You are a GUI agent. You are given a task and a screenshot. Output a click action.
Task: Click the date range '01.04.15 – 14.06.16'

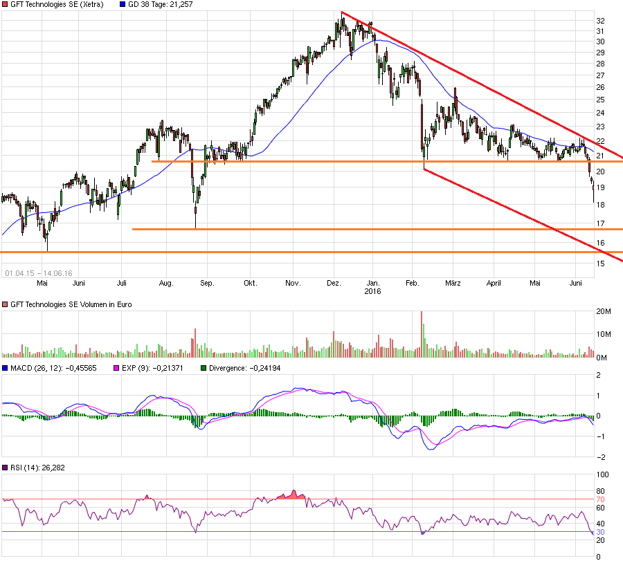pos(39,273)
